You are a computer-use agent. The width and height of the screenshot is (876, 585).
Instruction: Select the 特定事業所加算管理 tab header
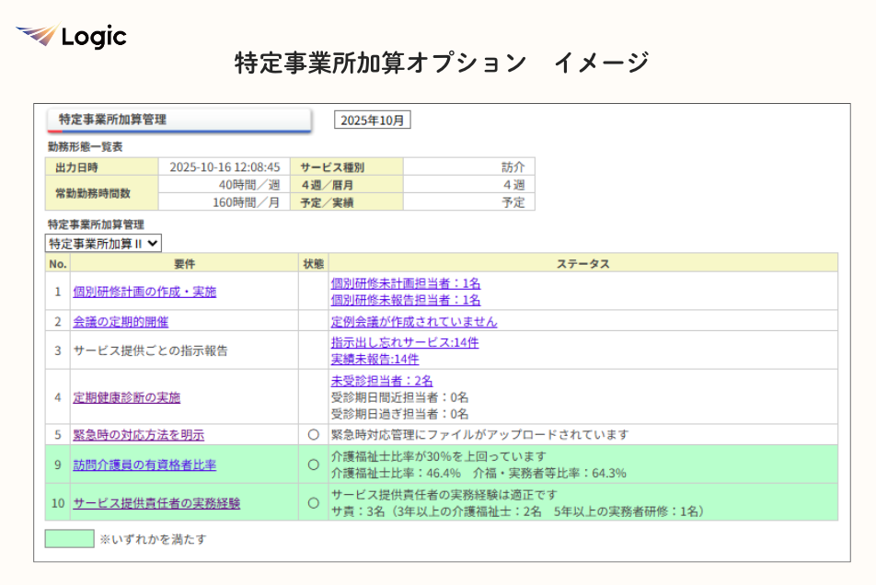179,120
